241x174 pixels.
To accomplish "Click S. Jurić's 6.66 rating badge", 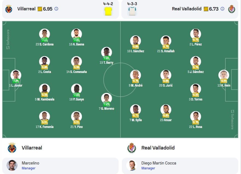I will tap(166, 81).
